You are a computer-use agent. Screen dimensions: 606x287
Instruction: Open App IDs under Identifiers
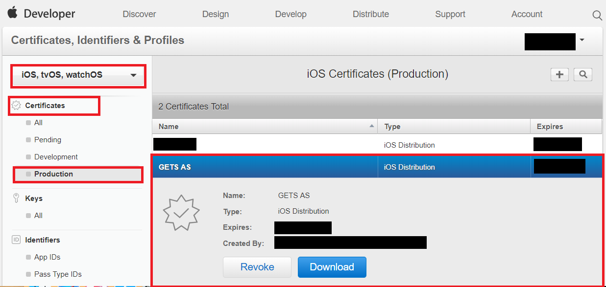tap(47, 257)
